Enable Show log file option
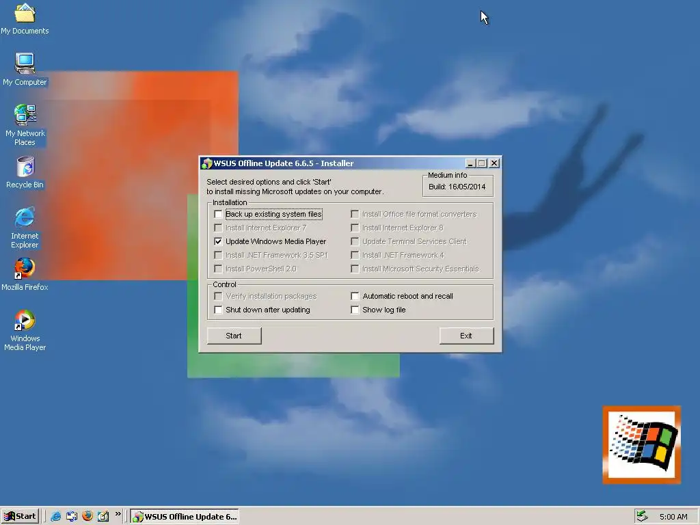Screen dimensions: 700x525 point(355,310)
